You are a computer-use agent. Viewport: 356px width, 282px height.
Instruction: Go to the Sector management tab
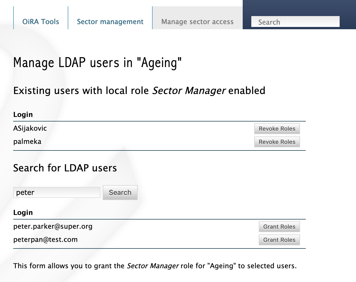110,22
